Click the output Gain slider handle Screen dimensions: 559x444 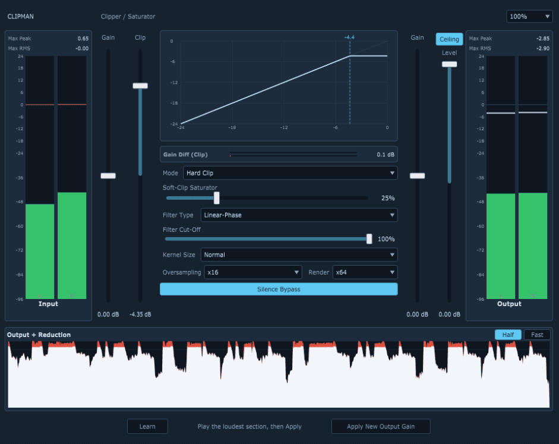click(417, 175)
